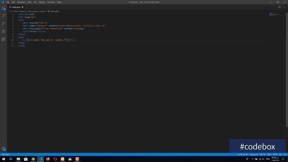
Task: Open Microsoft Store from the taskbar
Action: 26,159
